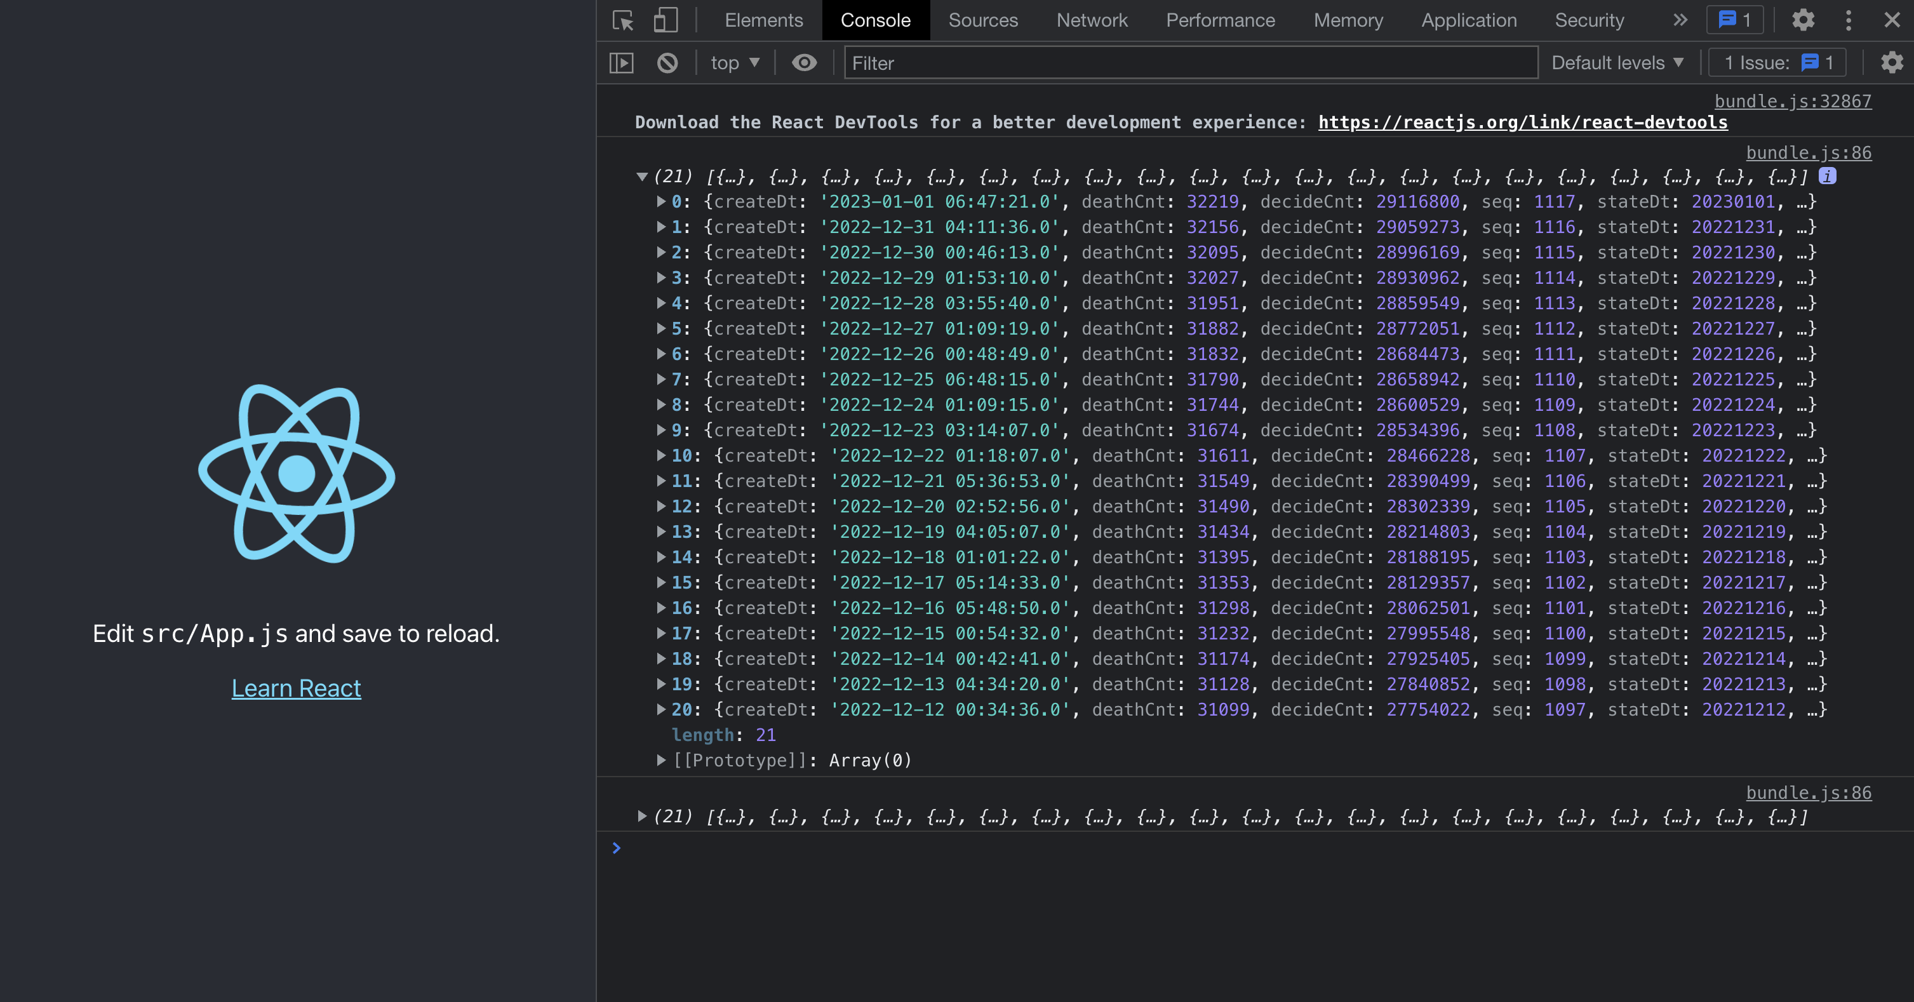
Task: Open live expression eye icon
Action: point(804,63)
